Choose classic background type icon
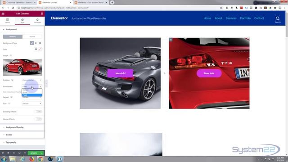 tap(32, 43)
